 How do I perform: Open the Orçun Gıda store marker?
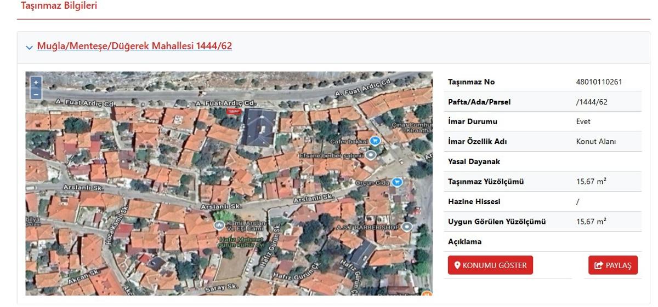click(398, 182)
